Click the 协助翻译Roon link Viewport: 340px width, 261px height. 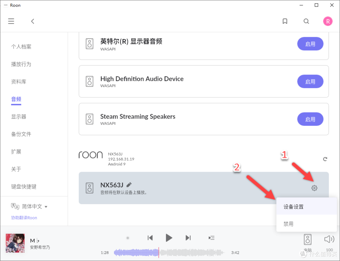click(x=24, y=218)
